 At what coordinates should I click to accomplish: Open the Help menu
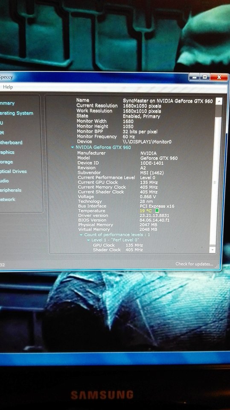point(8,87)
